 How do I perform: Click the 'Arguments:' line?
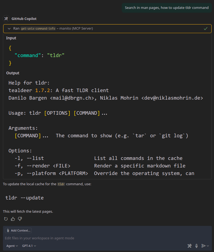23,128
